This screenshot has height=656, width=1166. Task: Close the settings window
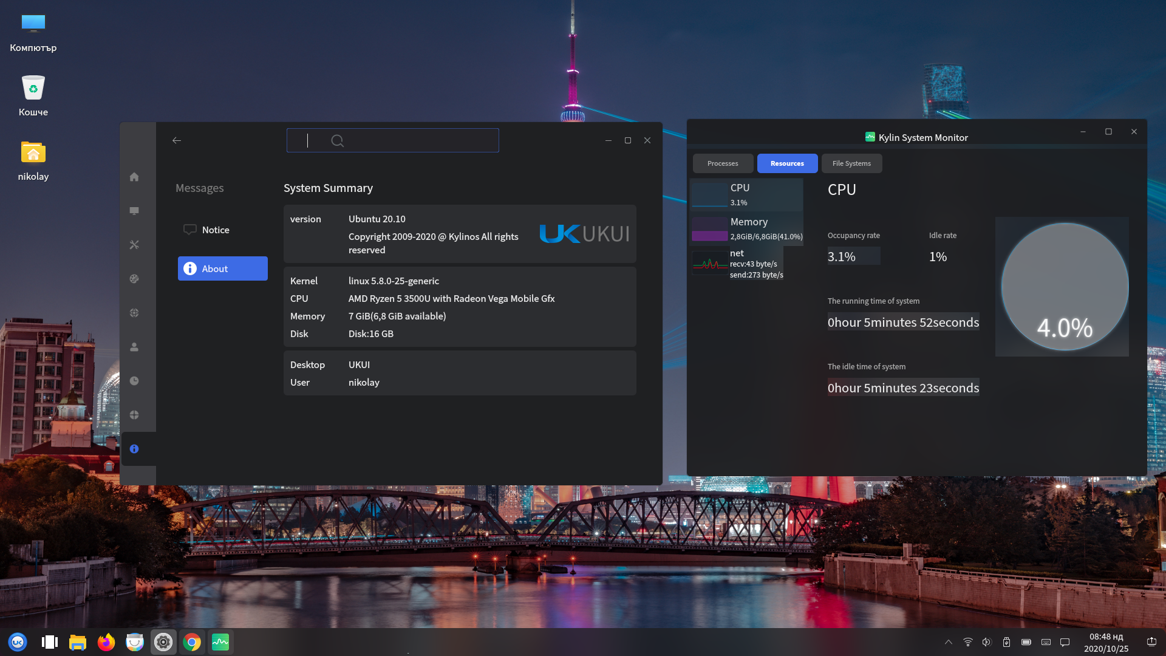click(647, 140)
